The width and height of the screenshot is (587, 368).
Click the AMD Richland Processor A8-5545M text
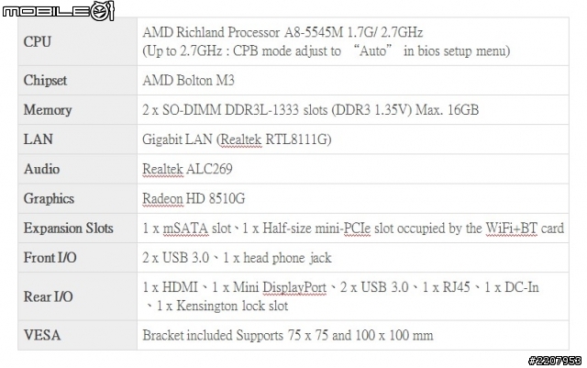point(242,33)
